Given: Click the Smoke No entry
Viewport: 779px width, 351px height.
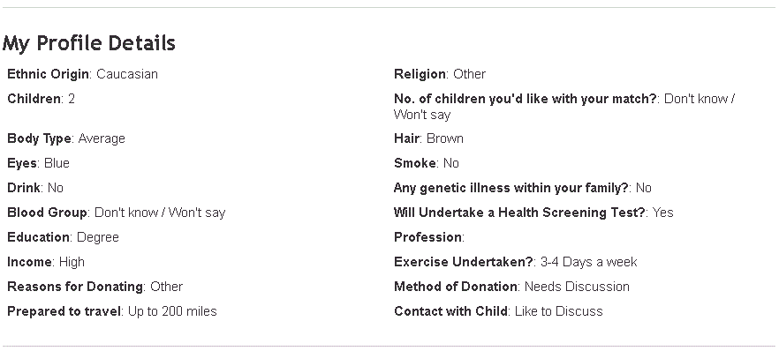Looking at the screenshot, I should (427, 164).
